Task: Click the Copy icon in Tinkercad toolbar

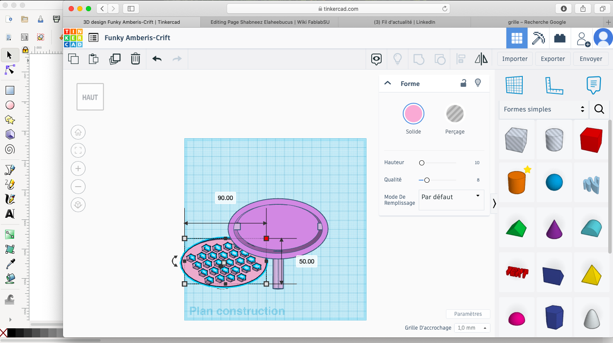Action: pyautogui.click(x=74, y=59)
